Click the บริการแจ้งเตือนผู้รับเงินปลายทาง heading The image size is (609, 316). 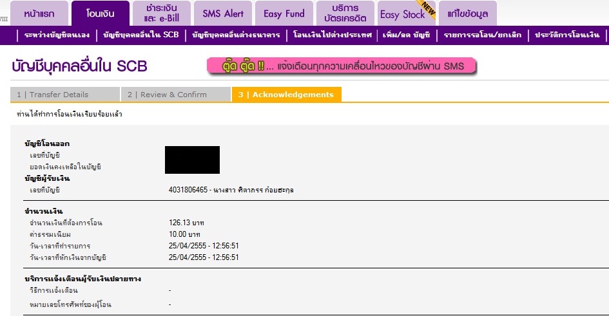point(82,279)
